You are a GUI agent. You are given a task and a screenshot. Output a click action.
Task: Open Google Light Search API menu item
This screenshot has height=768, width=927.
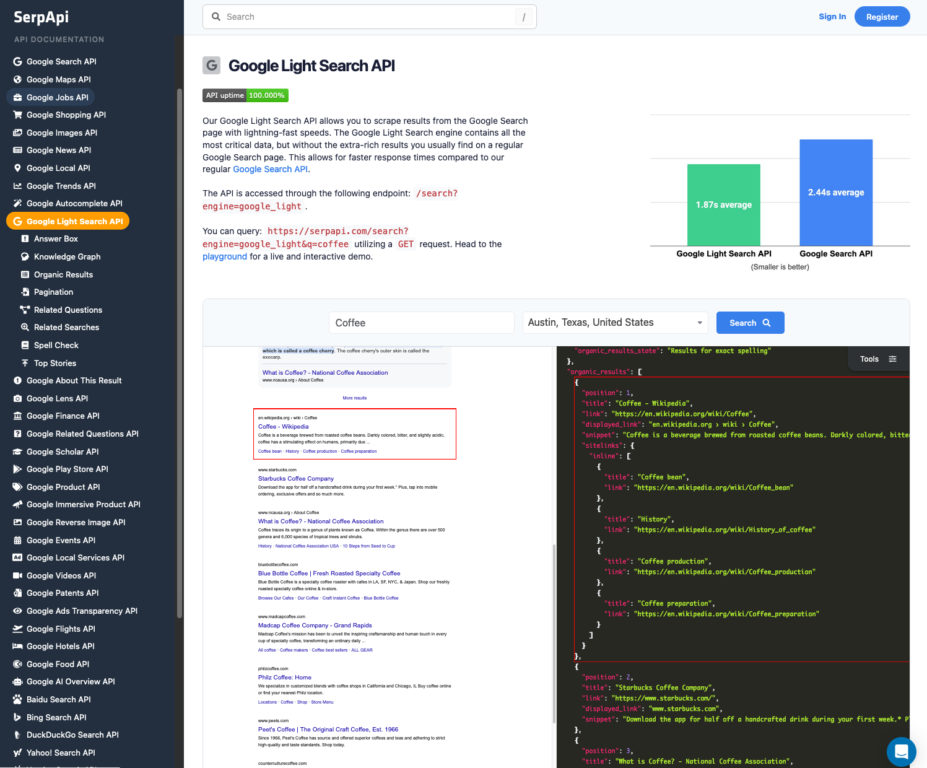(x=68, y=221)
